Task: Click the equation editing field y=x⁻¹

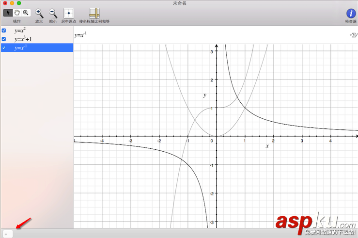Action: coord(211,35)
